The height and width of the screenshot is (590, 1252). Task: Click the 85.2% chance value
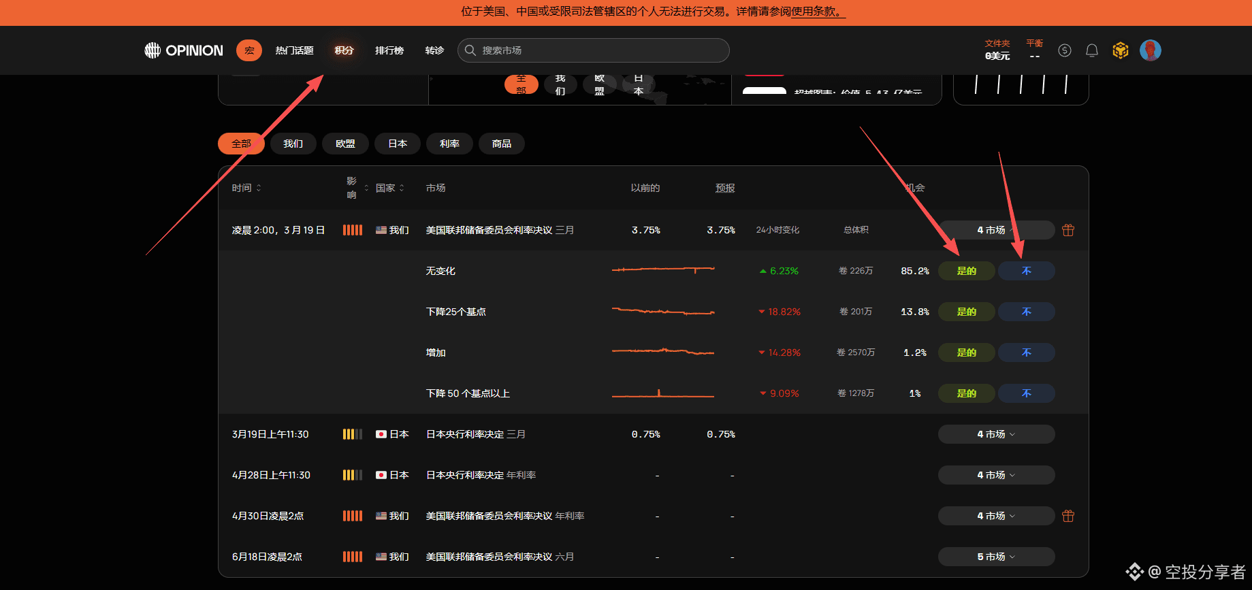pos(915,271)
